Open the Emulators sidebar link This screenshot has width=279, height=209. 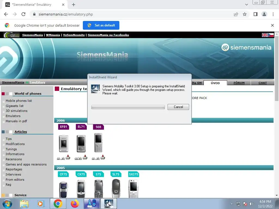(13, 116)
